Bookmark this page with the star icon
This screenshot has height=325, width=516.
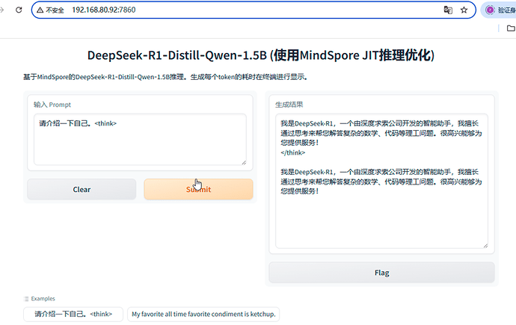point(464,10)
